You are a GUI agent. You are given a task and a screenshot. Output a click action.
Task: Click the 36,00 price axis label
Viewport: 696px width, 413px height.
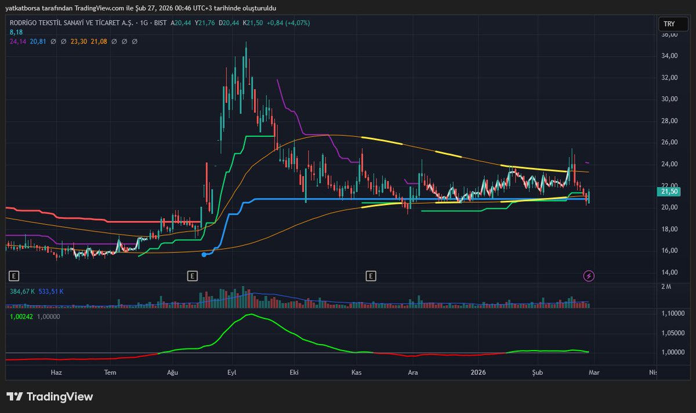click(x=669, y=34)
